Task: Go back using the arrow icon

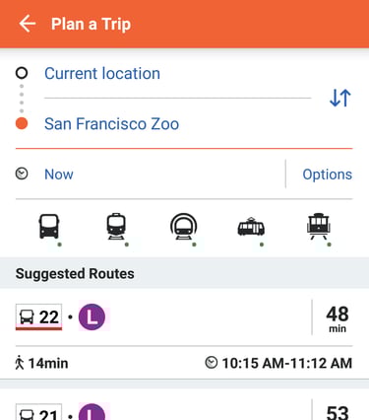Action: click(28, 24)
